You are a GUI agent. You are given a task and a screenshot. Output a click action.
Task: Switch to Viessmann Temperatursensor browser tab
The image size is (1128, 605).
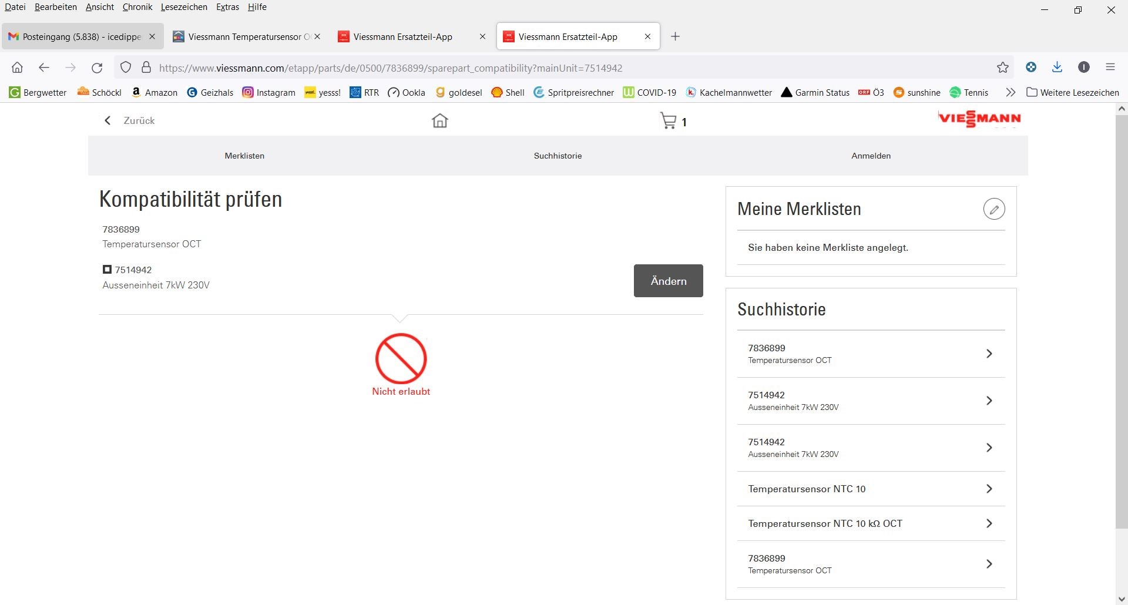[247, 36]
